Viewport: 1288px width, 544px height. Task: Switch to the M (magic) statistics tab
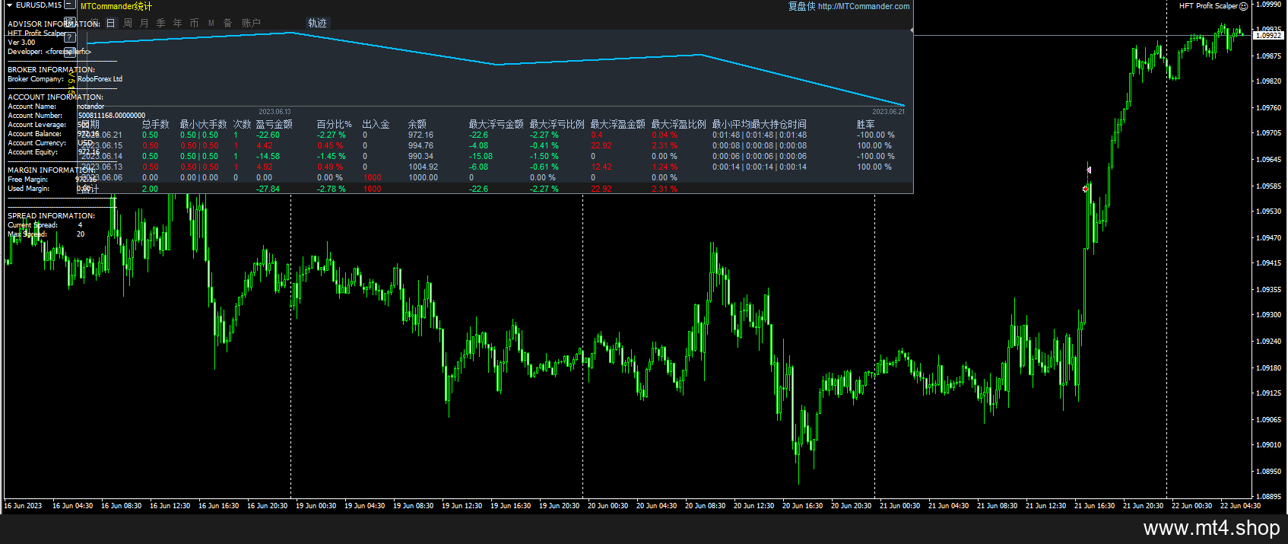(x=211, y=24)
